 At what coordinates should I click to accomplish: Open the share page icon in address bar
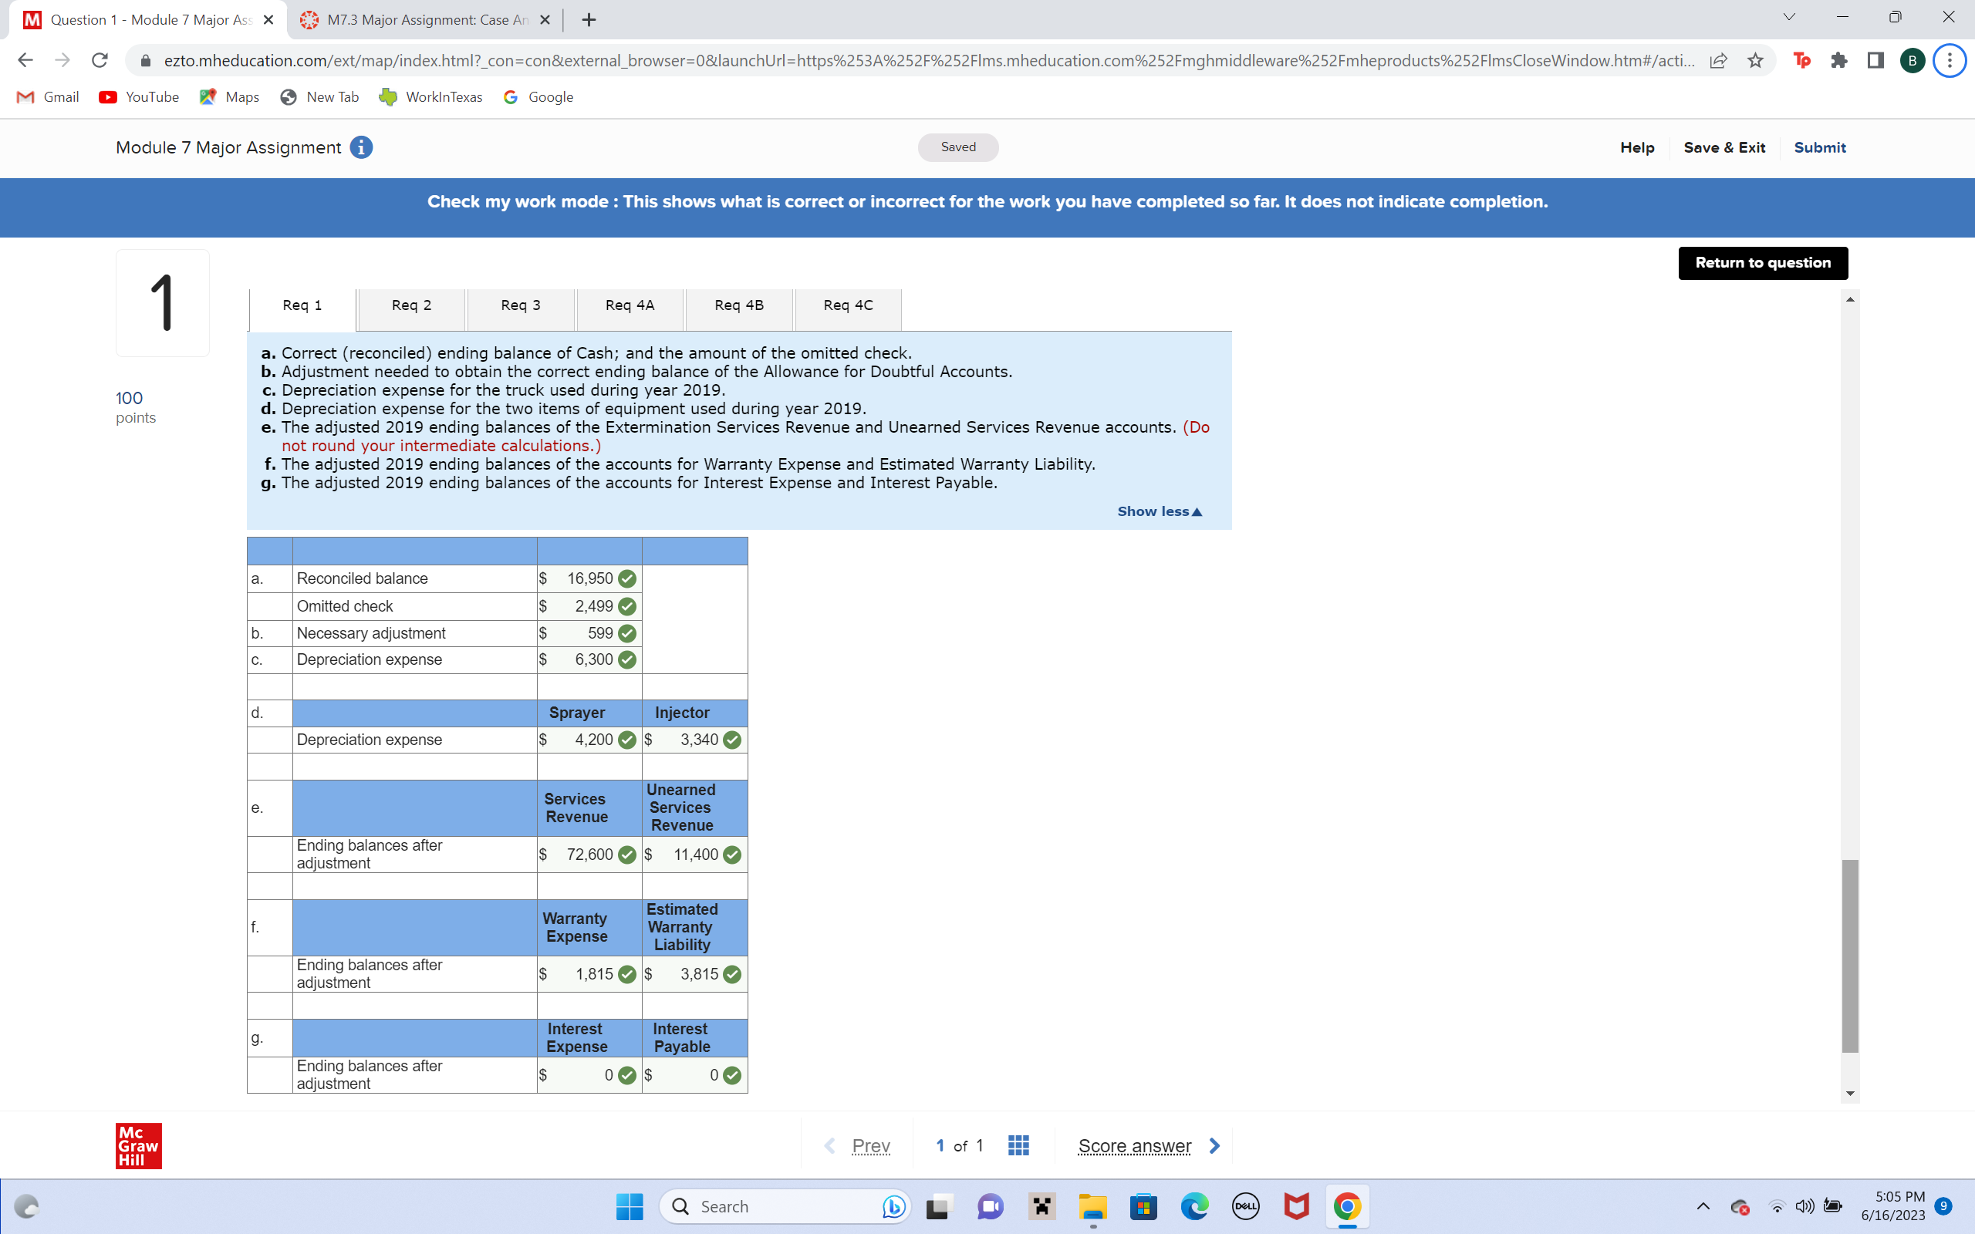pyautogui.click(x=1718, y=60)
